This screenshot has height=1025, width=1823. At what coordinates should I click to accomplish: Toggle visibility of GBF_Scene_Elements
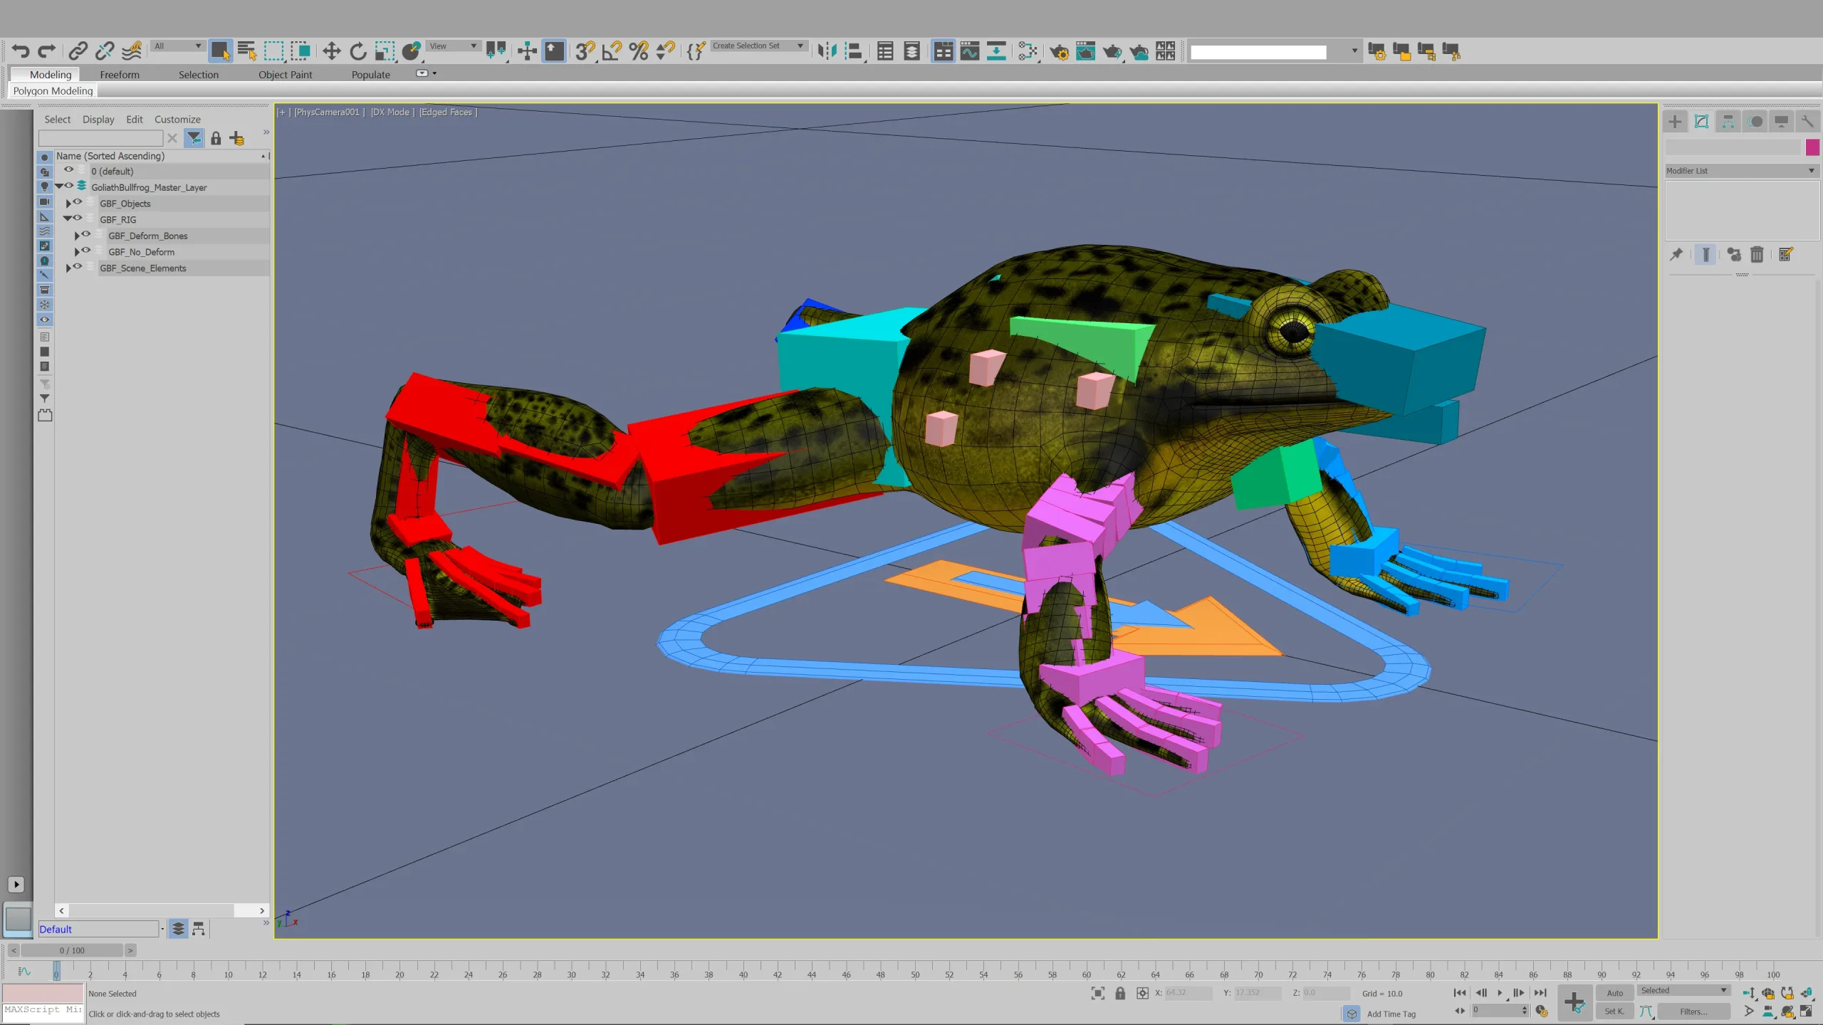tap(78, 268)
